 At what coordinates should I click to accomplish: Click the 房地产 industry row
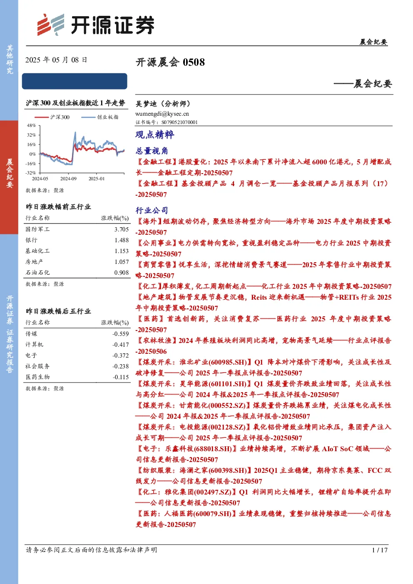click(x=77, y=262)
